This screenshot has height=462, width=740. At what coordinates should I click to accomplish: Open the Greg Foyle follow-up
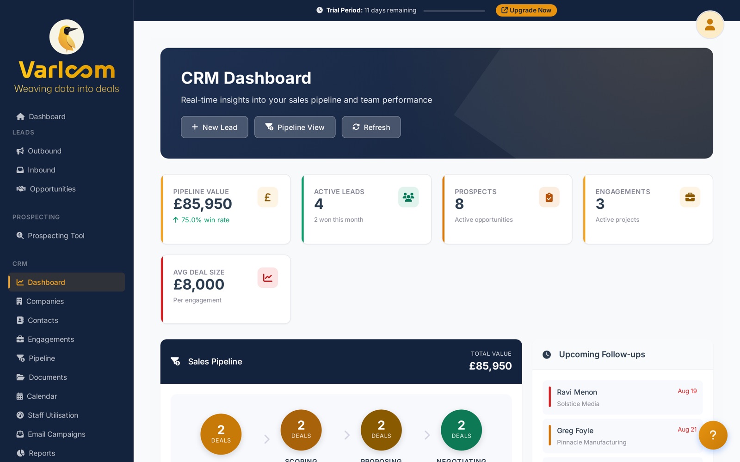pos(623,436)
